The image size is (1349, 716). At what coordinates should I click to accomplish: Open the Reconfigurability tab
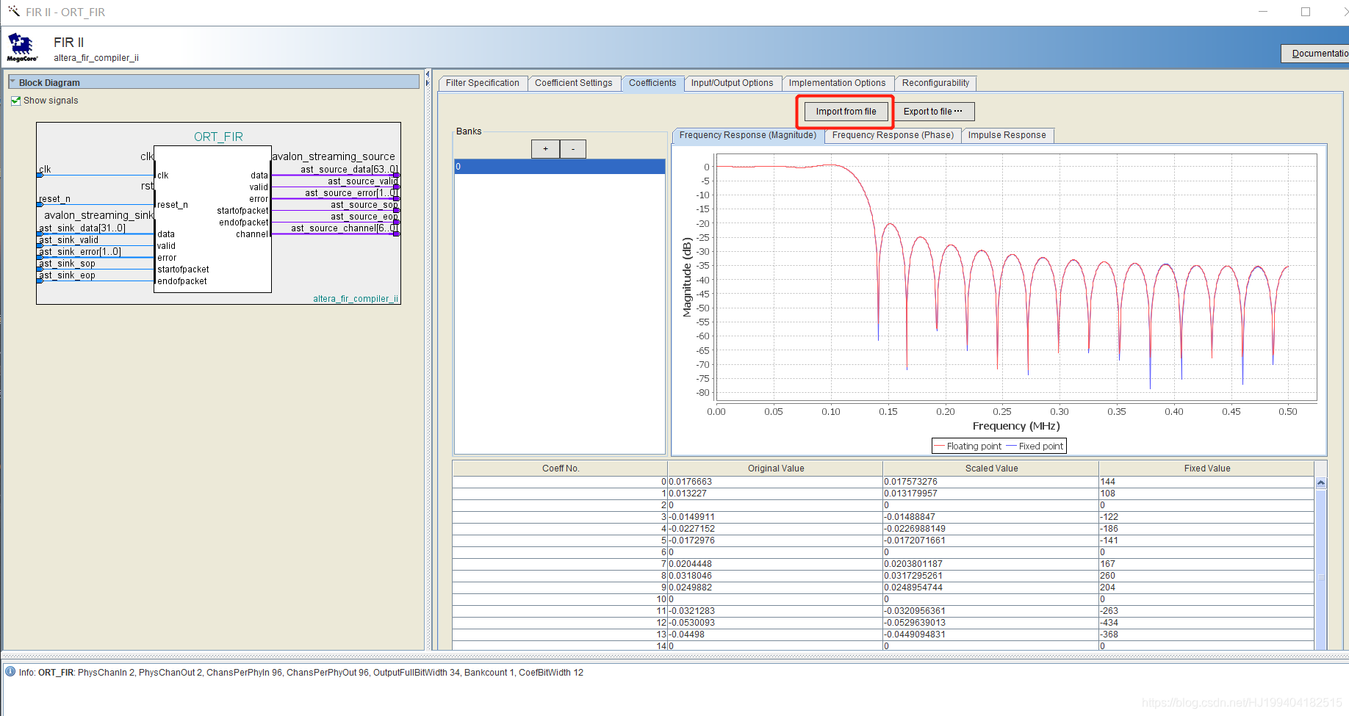point(935,83)
